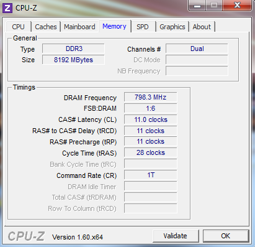Screen dimensions: 255x247
Task: Click the 1:6 FSB:DRAM ratio value
Action: tap(151, 108)
